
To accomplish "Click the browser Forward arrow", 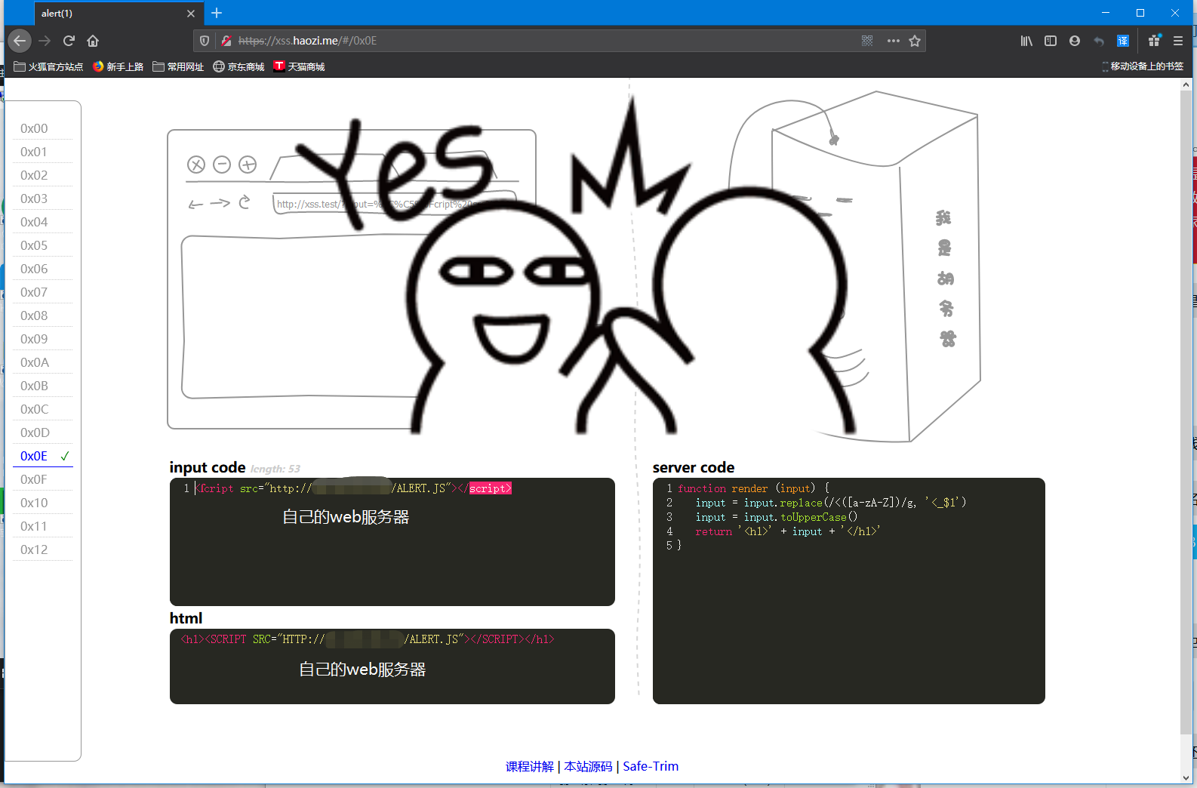I will tap(45, 41).
